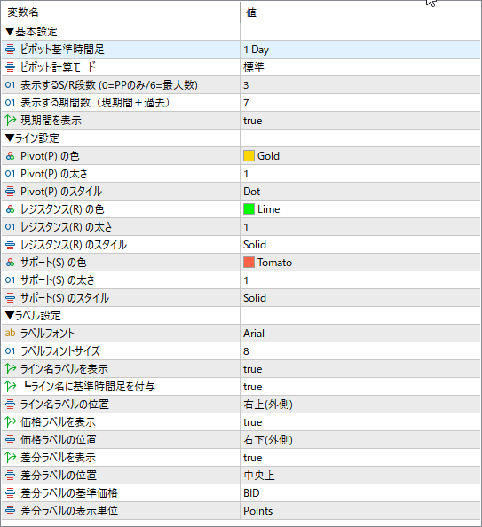Toggle the true value for 差分ラベルを表示

click(x=253, y=458)
